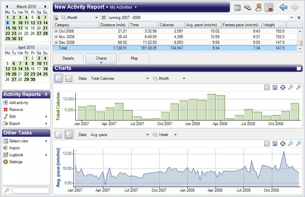Switch to the Charts tab

101,59
